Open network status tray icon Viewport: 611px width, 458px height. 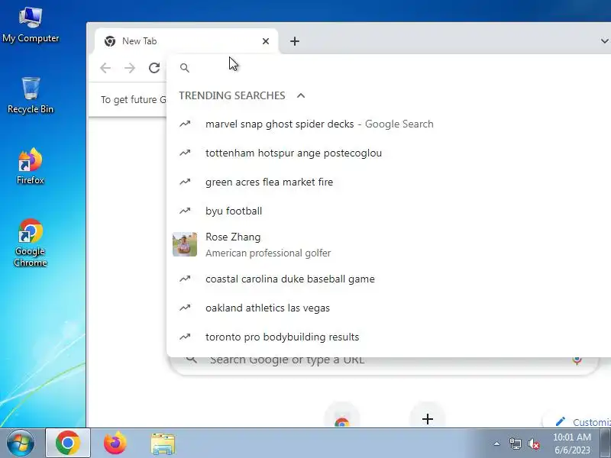click(x=515, y=443)
